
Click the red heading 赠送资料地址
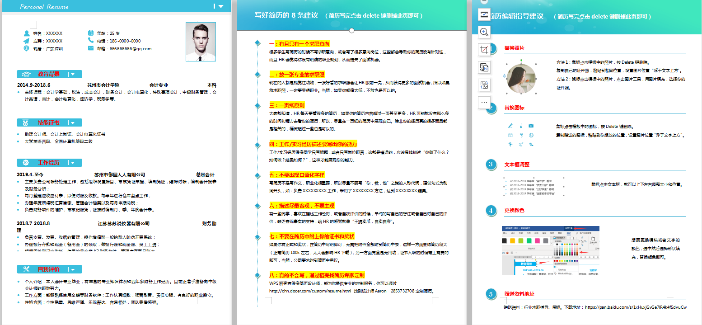pyautogui.click(x=519, y=294)
